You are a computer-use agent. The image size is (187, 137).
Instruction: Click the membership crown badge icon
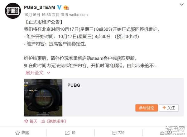(66, 8)
